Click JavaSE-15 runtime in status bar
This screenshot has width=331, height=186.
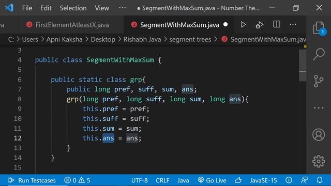coord(263,180)
